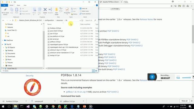
Task: Open Microsoft Edge from taskbar
Action: point(72,106)
